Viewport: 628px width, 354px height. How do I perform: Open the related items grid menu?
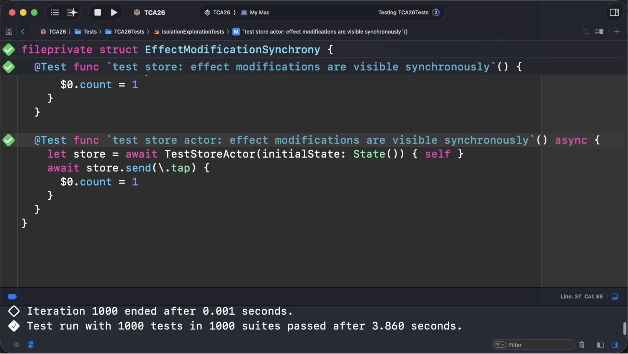tap(8, 31)
